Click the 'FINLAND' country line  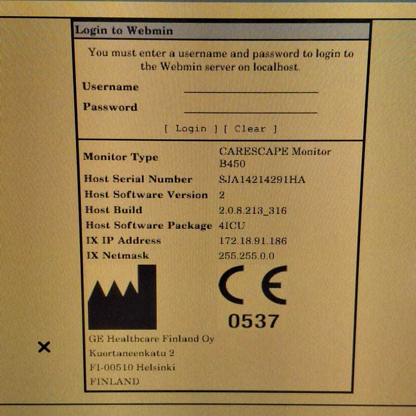(114, 382)
